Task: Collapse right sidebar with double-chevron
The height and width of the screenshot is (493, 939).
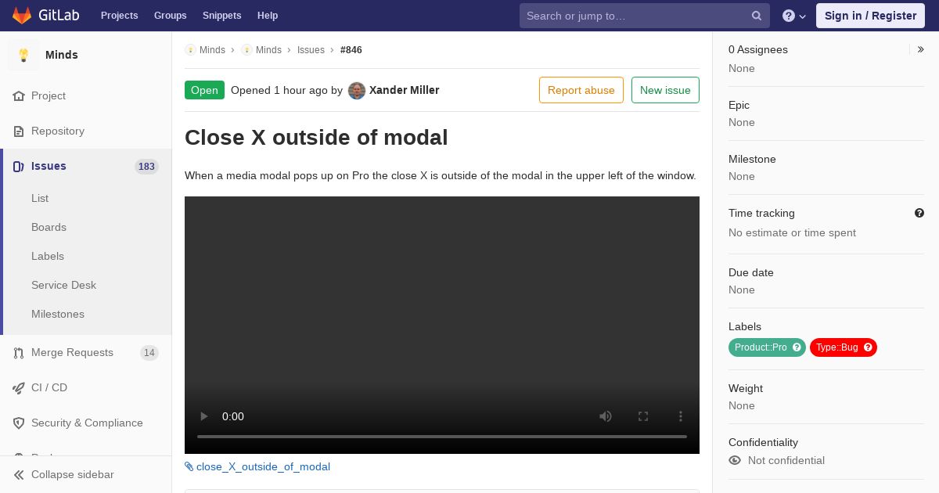Action: click(x=921, y=49)
